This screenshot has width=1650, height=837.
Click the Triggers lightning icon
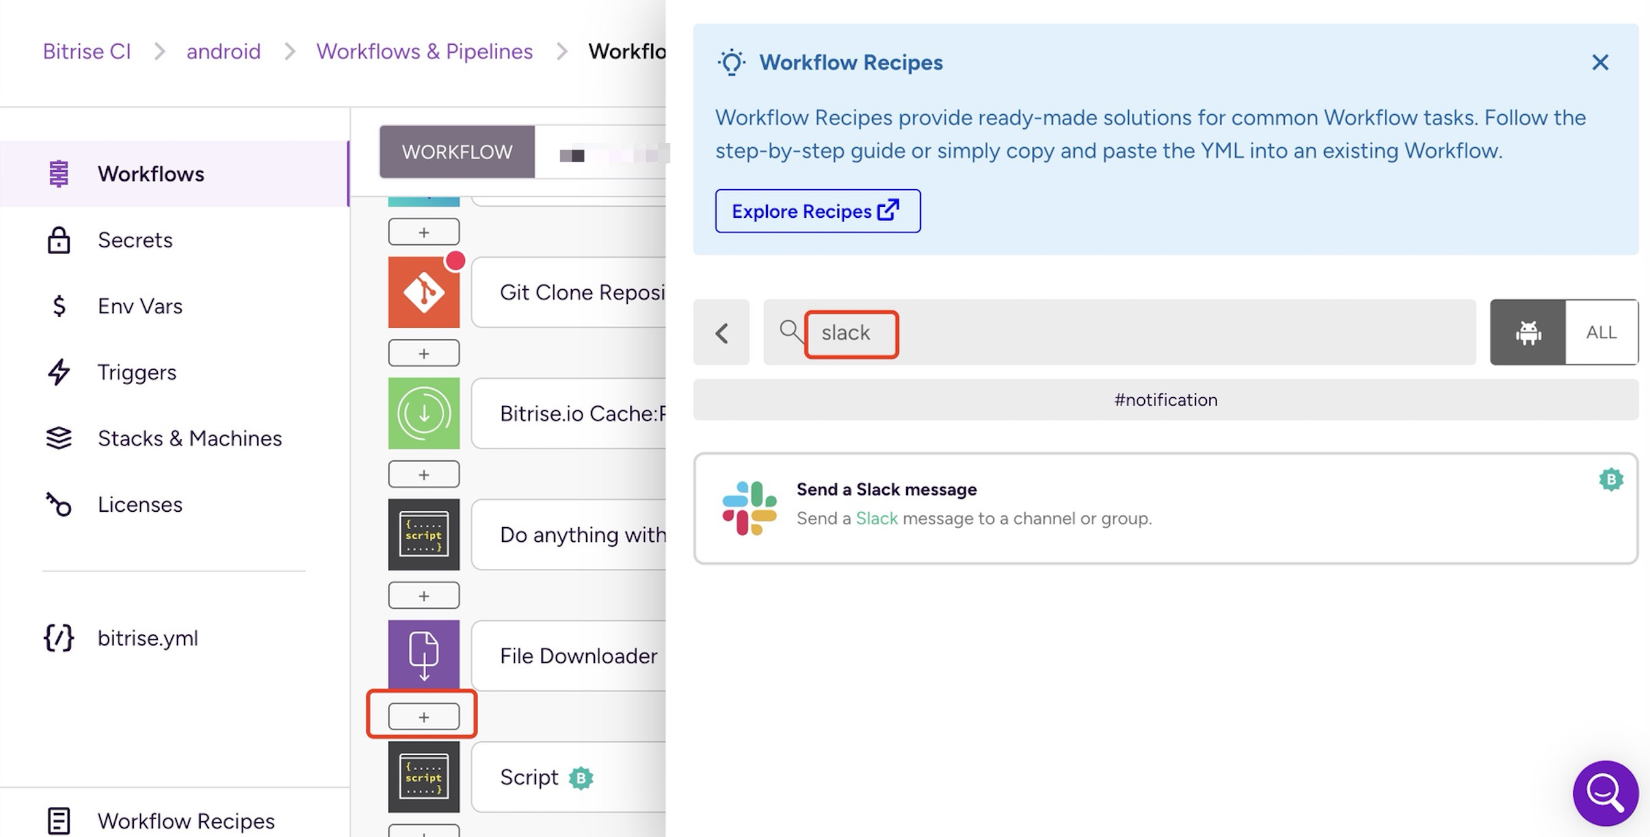click(x=59, y=372)
